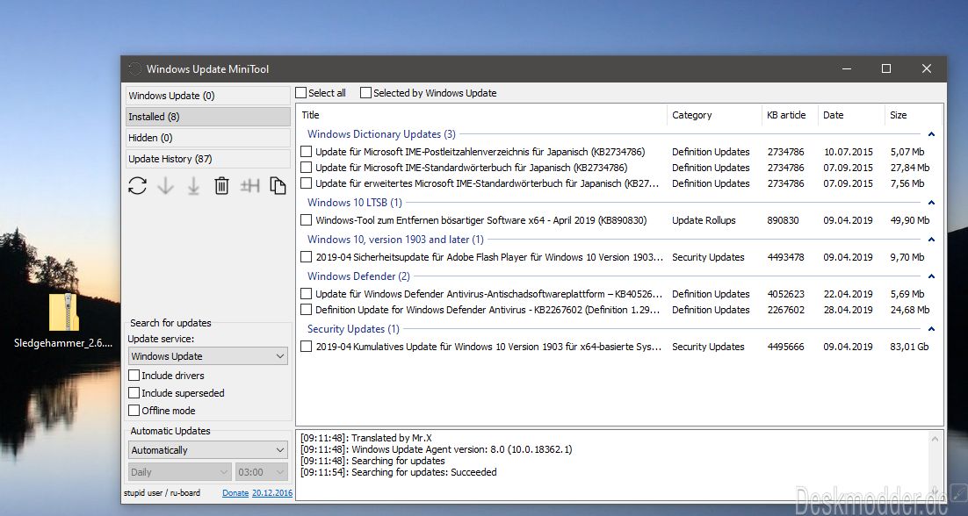Switch to Windows Update (0) list
Screen dimensions: 968x516
(208, 96)
